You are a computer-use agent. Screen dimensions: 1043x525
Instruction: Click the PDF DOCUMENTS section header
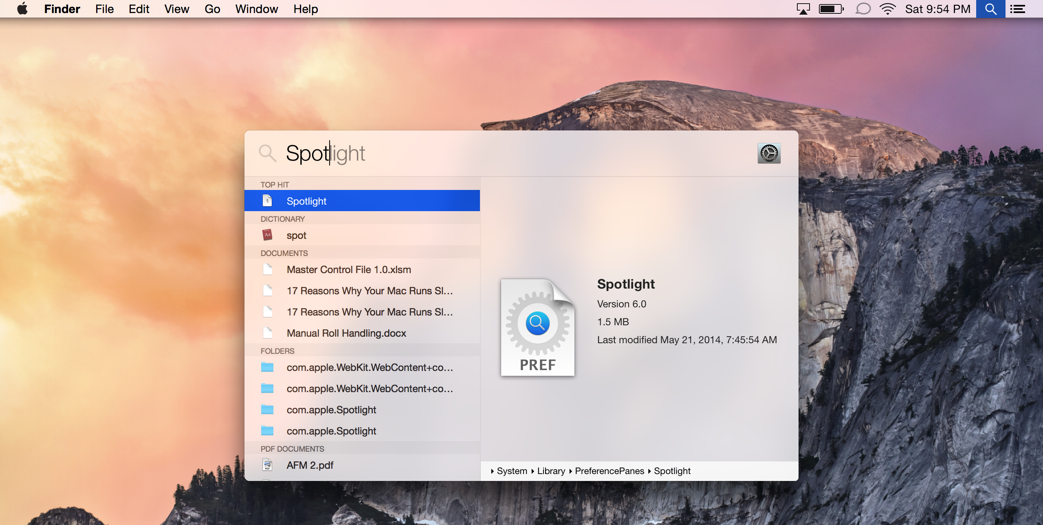tap(292, 448)
